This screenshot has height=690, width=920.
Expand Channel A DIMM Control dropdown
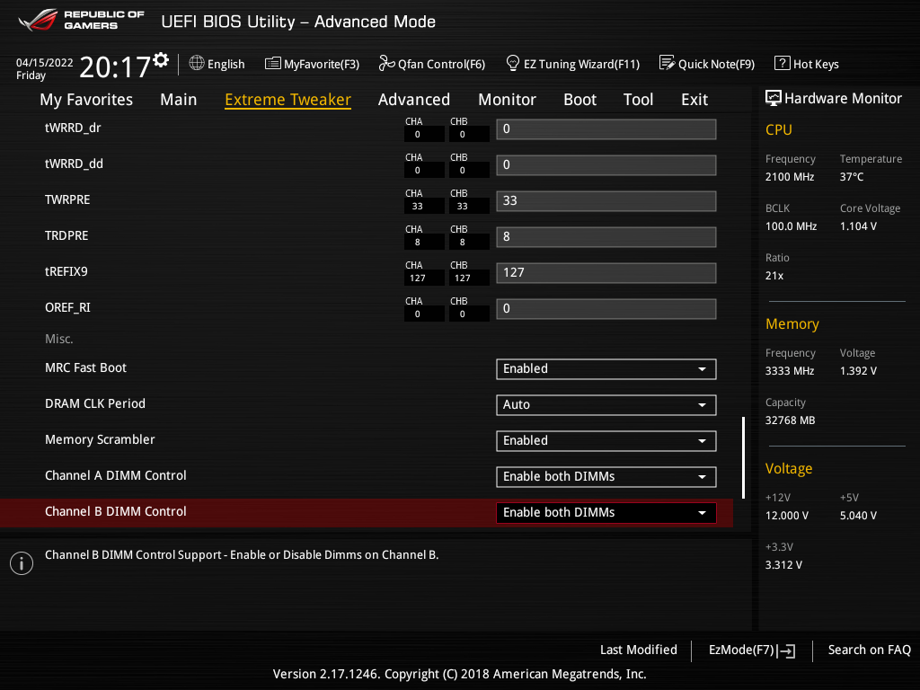(606, 477)
